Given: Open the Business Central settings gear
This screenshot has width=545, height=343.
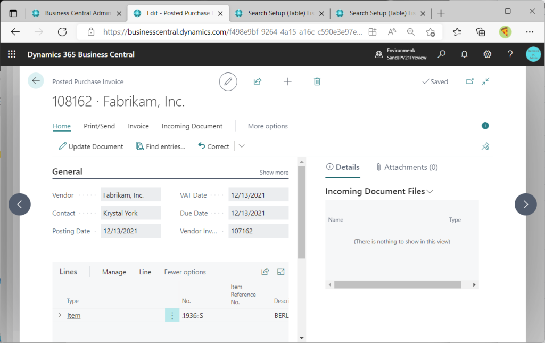Looking at the screenshot, I should (488, 54).
